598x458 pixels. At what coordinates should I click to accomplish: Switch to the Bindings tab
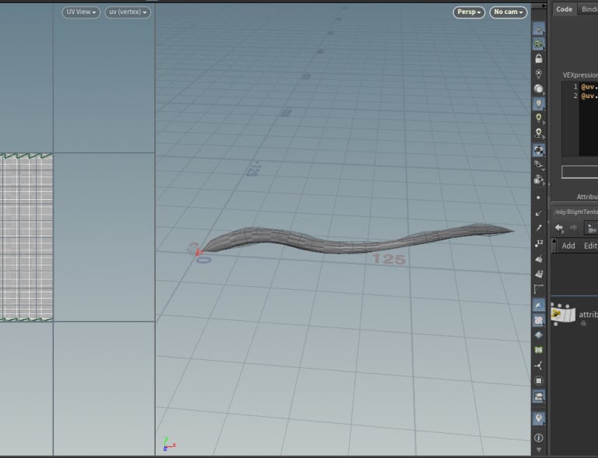589,9
